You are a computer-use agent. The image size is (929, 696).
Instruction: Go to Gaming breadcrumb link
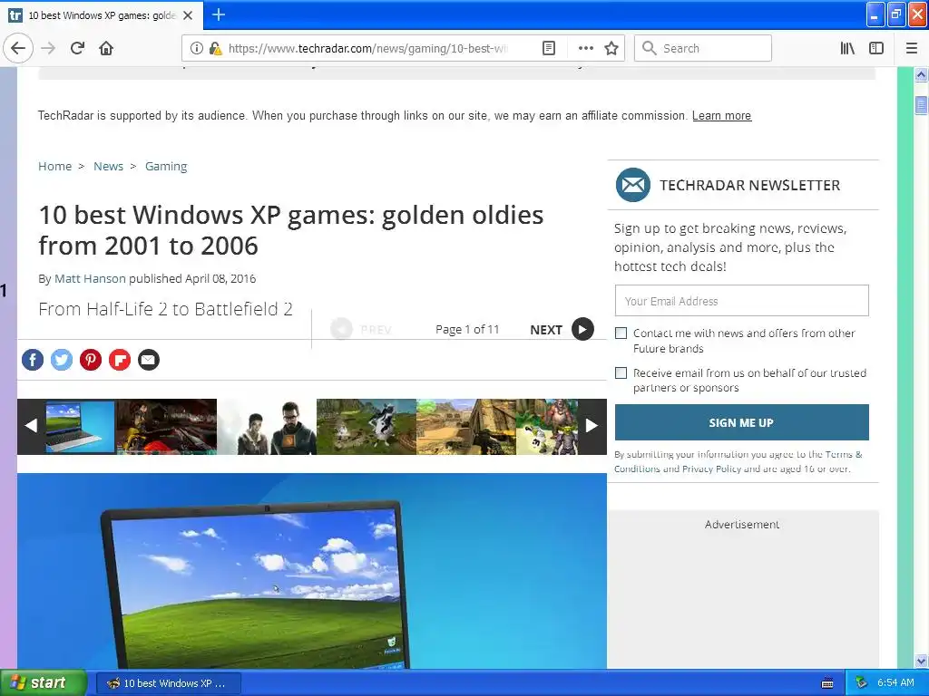click(166, 167)
